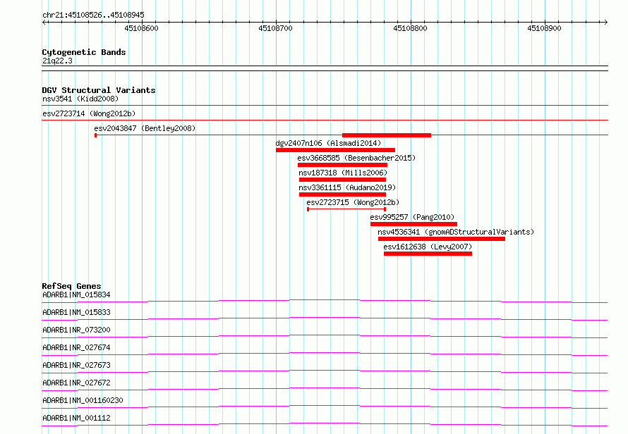The height and width of the screenshot is (434, 628).
Task: Open variant esv995257 (Pang2010) label
Action: [x=412, y=217]
